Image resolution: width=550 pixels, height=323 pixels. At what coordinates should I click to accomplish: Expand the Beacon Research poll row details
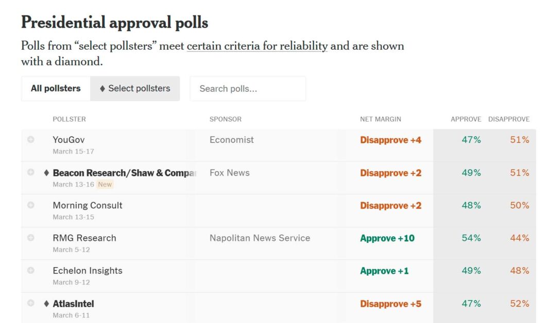click(x=31, y=173)
